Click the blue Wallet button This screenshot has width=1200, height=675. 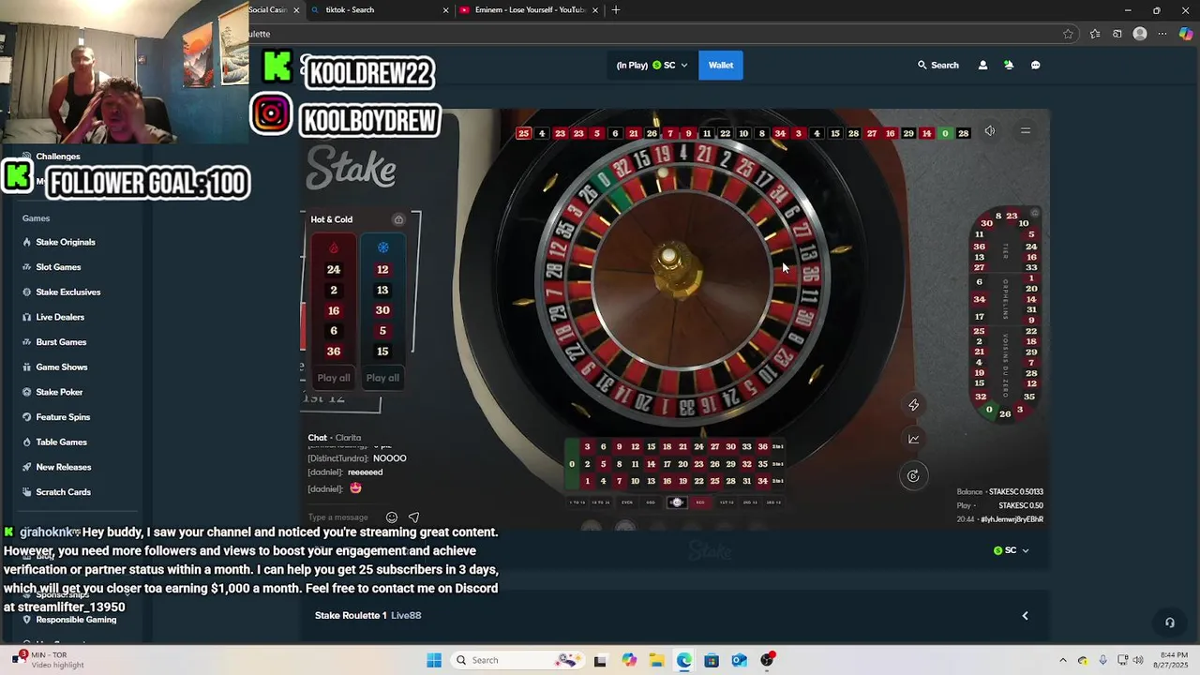pos(721,65)
